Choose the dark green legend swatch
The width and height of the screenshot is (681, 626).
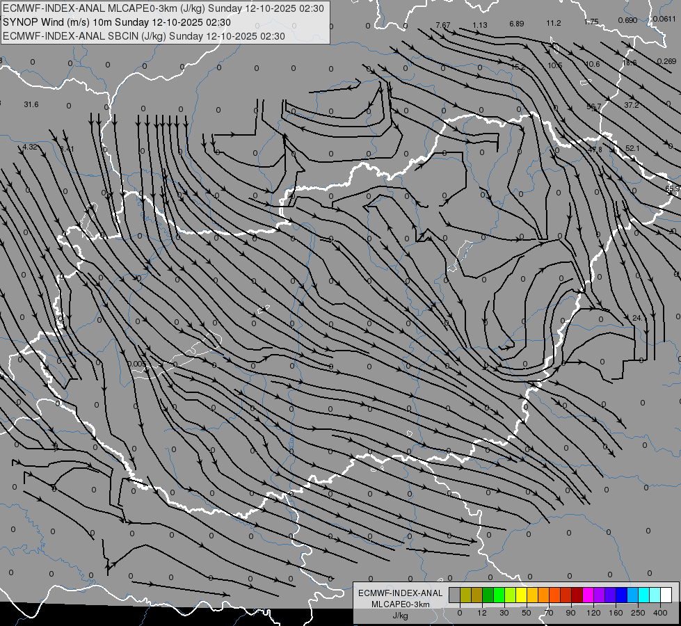point(488,595)
